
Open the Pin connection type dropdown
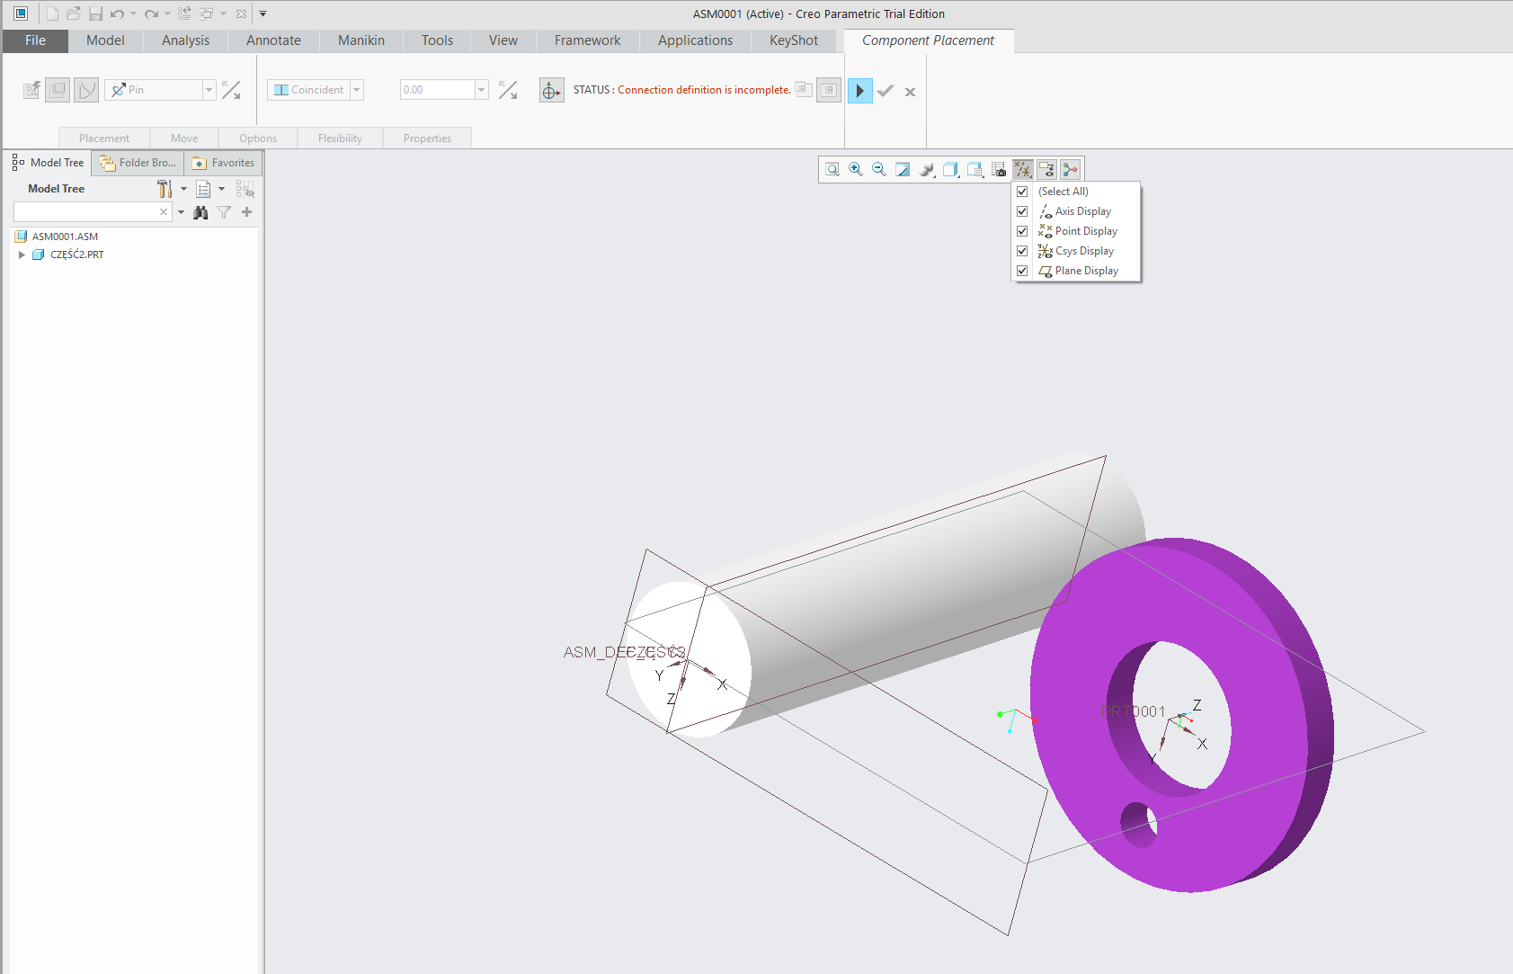(x=208, y=89)
